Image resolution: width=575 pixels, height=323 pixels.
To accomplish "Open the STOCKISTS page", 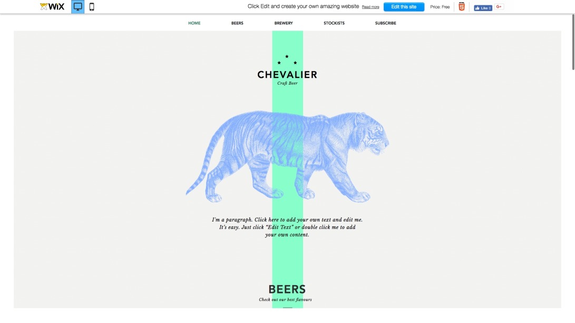I will [335, 23].
